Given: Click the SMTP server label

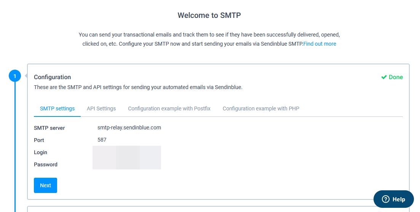Looking at the screenshot, I should pyautogui.click(x=49, y=128).
